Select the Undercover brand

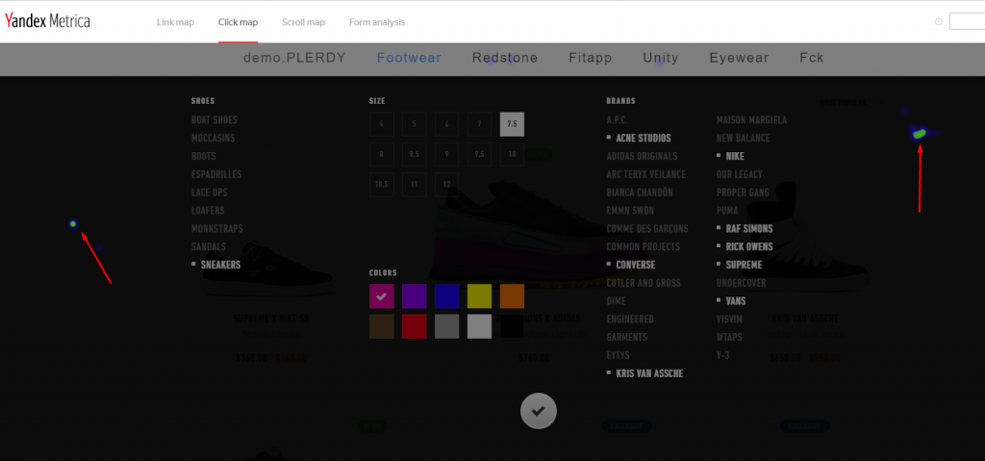tap(742, 283)
